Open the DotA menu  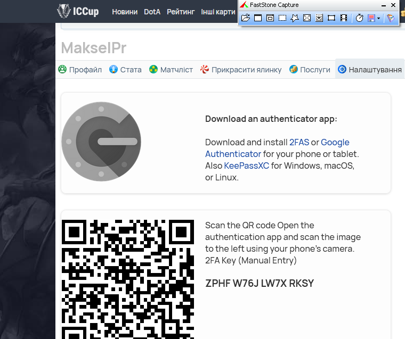click(152, 12)
